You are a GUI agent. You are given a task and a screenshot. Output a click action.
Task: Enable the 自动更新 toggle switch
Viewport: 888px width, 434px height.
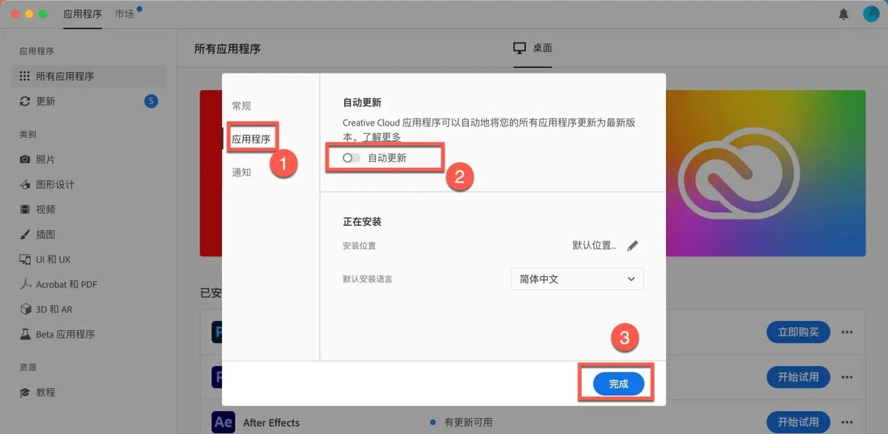(x=349, y=157)
